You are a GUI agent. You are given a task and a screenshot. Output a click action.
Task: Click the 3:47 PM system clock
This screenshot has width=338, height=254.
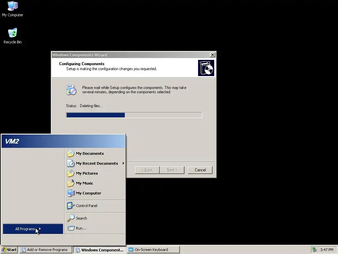326,250
